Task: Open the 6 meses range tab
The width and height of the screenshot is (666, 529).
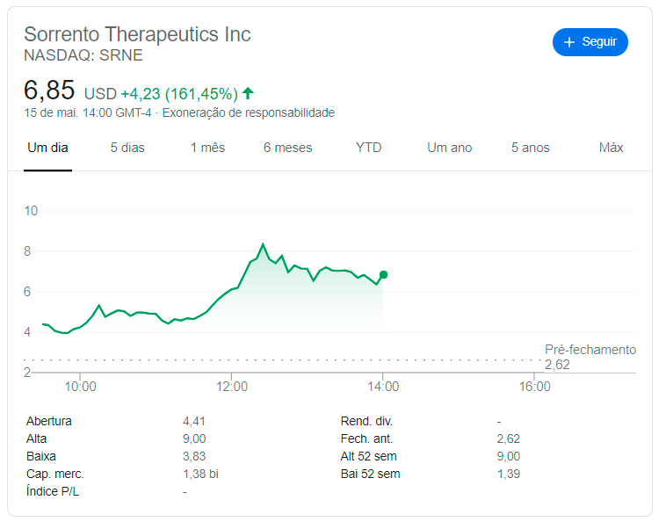Action: click(x=287, y=148)
